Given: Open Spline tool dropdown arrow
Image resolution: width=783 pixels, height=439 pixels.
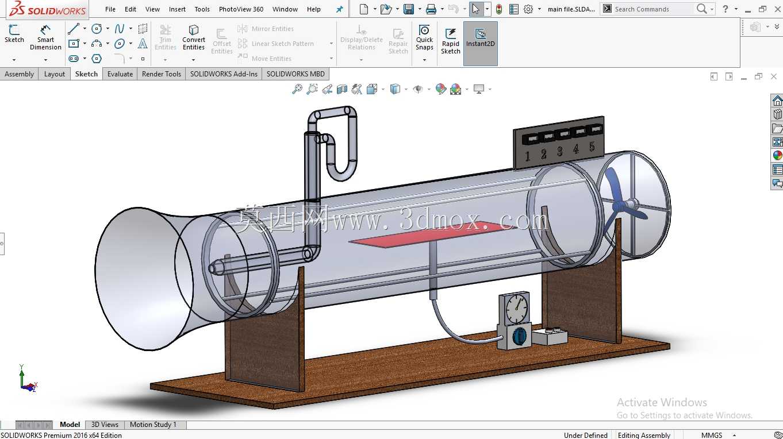Looking at the screenshot, I should pyautogui.click(x=130, y=29).
